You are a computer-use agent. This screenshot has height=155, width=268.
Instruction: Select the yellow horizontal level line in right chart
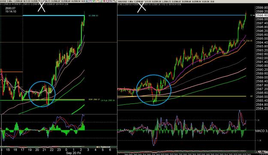click(182, 96)
